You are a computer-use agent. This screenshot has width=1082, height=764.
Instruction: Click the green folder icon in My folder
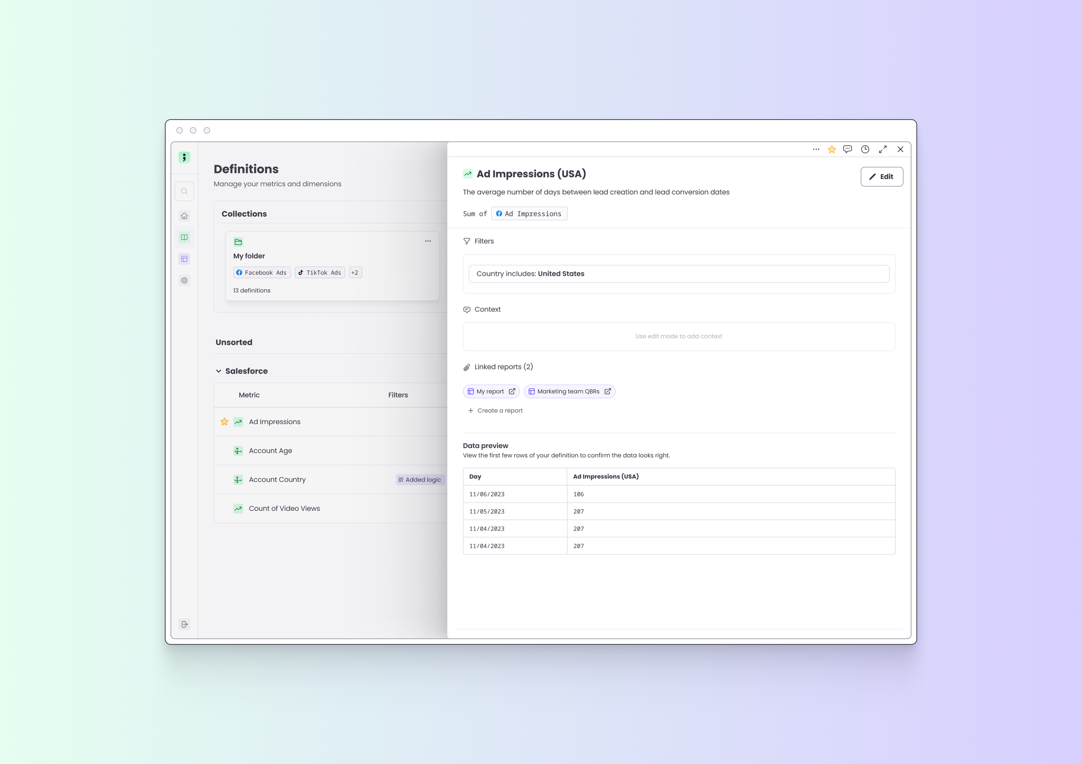click(x=238, y=242)
